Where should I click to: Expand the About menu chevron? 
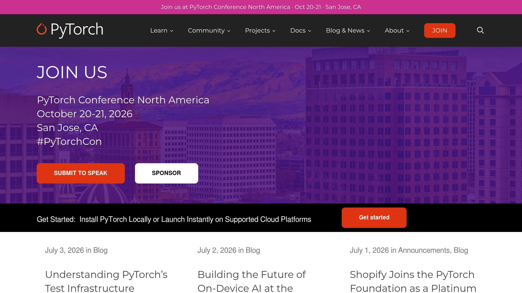click(x=408, y=31)
